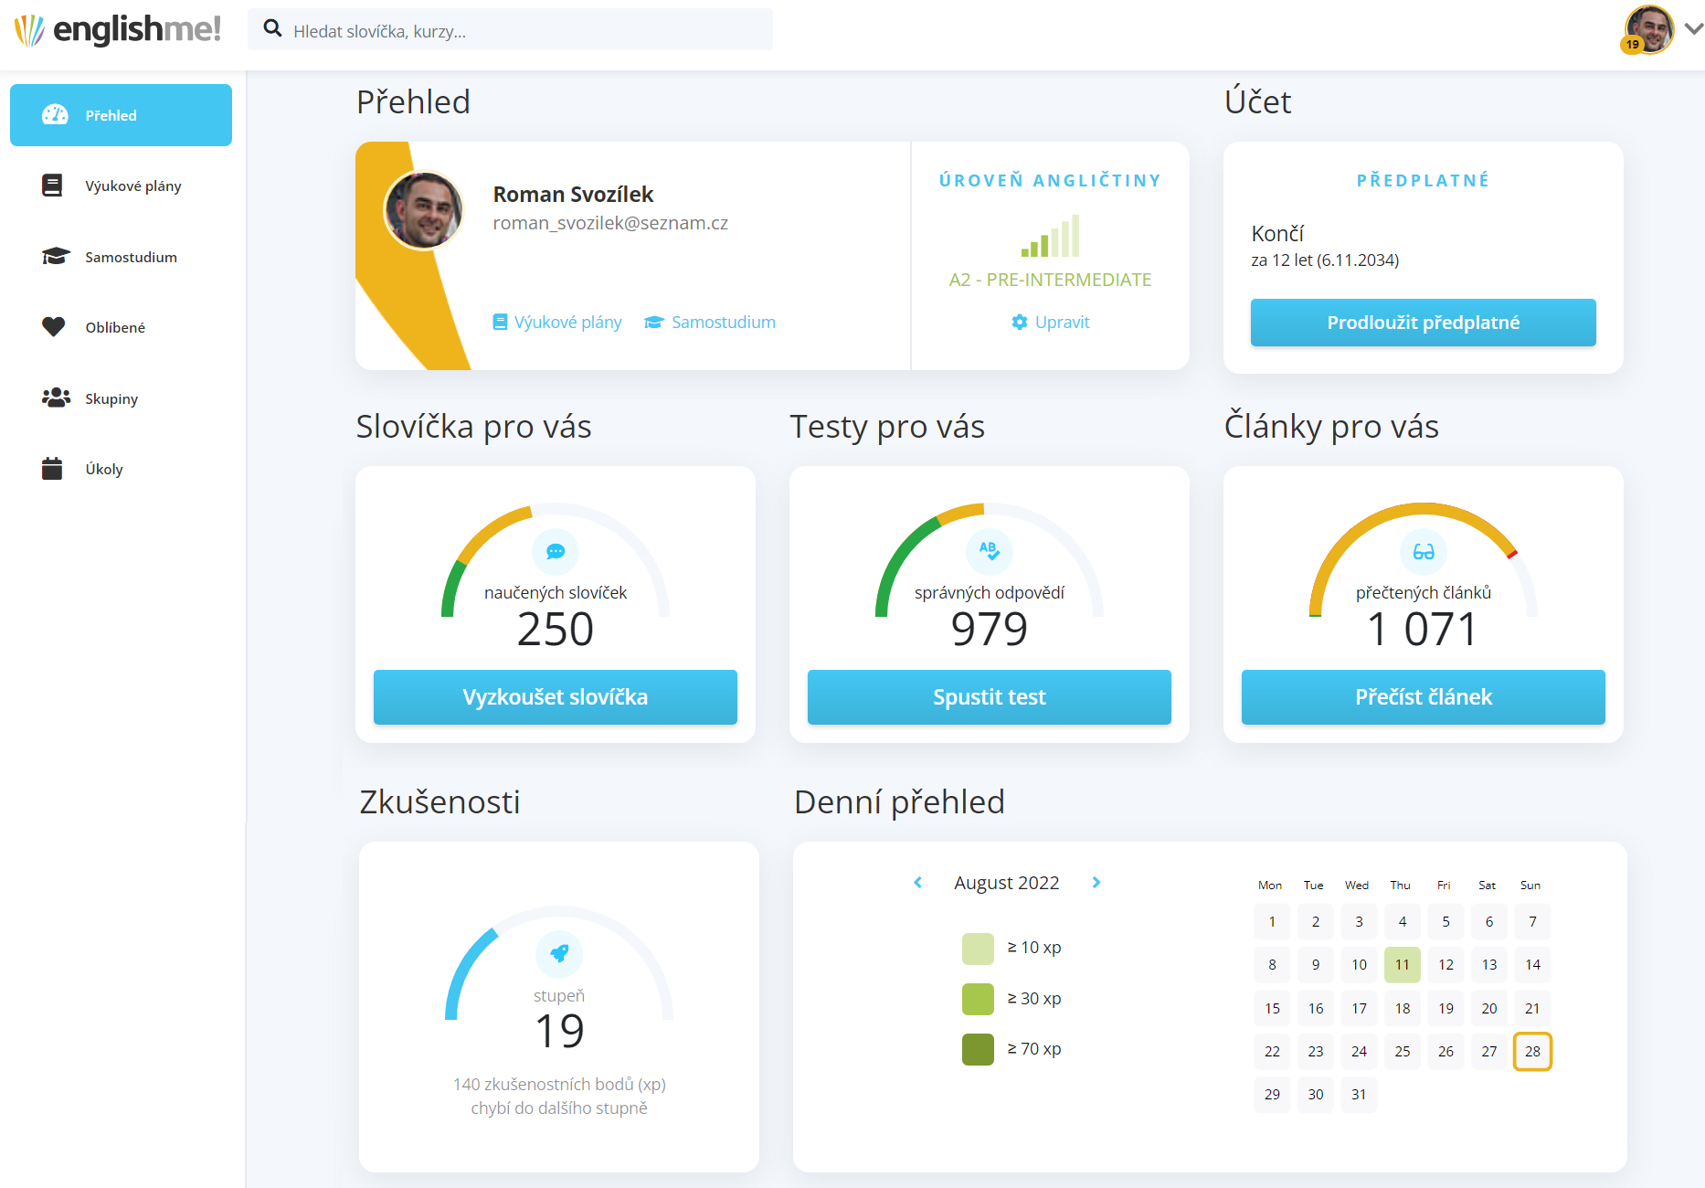Click the English level signal bars icon
Viewport: 1705px width, 1188px height.
tap(1050, 237)
